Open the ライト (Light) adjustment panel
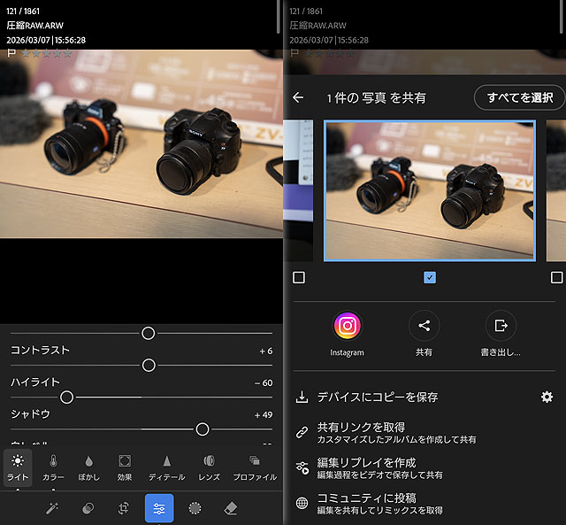This screenshot has width=566, height=525. (18, 467)
